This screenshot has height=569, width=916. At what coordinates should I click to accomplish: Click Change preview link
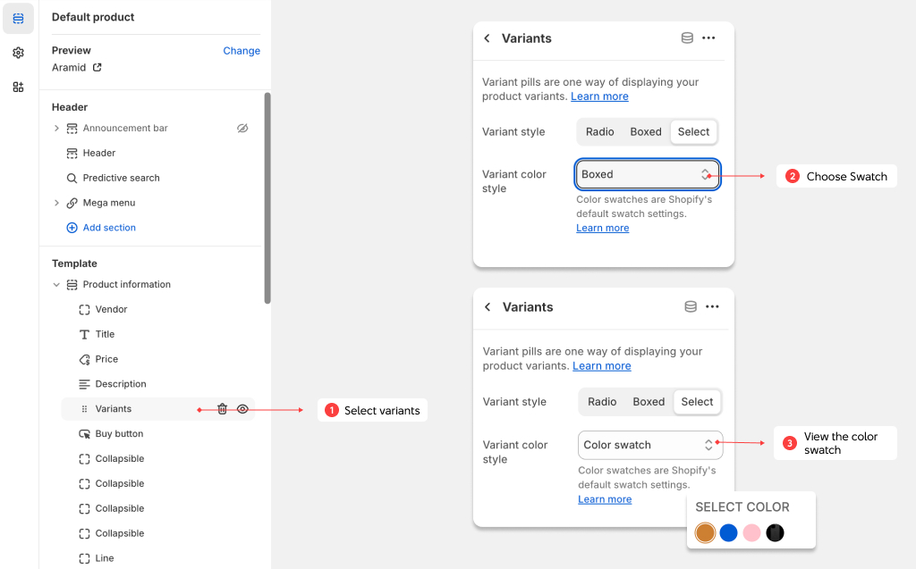pos(242,51)
